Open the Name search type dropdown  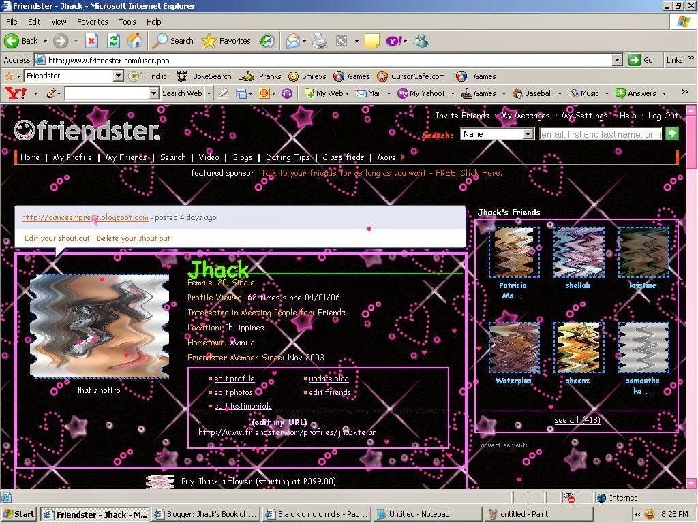point(497,134)
